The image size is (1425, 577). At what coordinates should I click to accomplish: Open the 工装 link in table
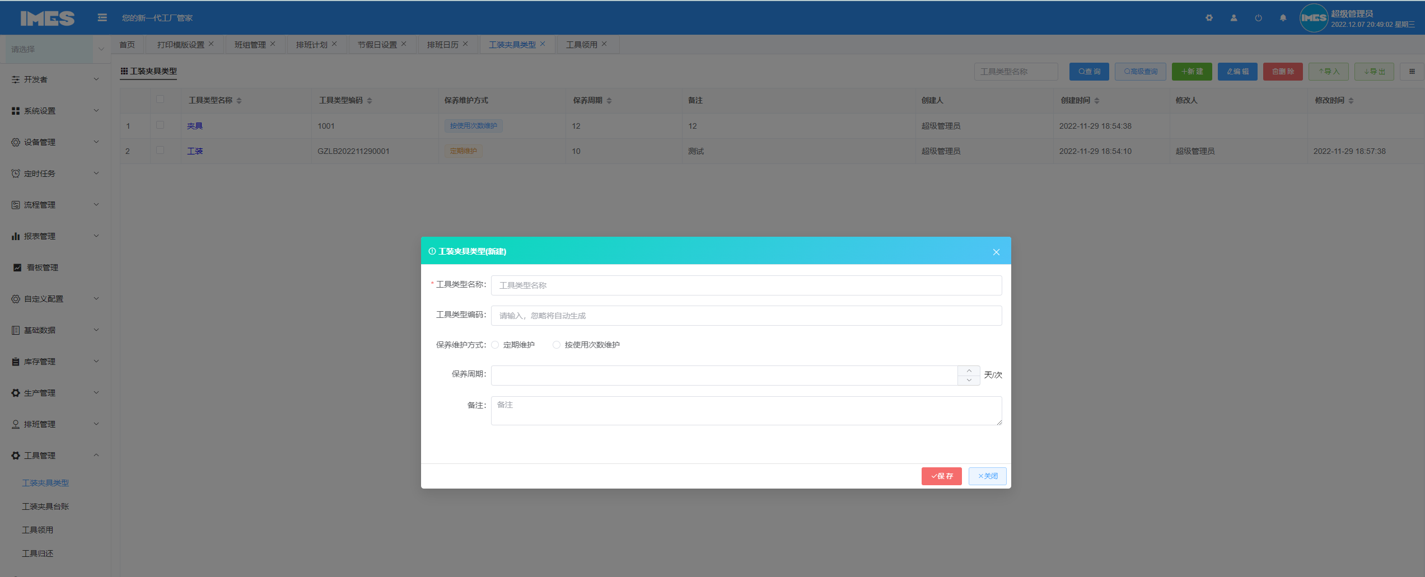coord(195,151)
